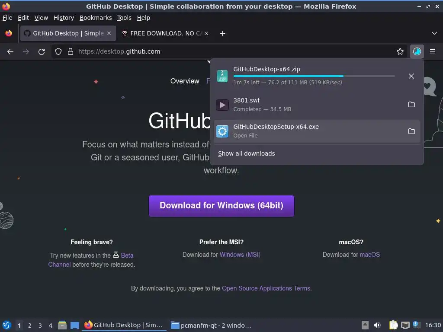Screen dimensions: 443x332
Task: Click the update notifier tray icon
Action: tap(416, 325)
